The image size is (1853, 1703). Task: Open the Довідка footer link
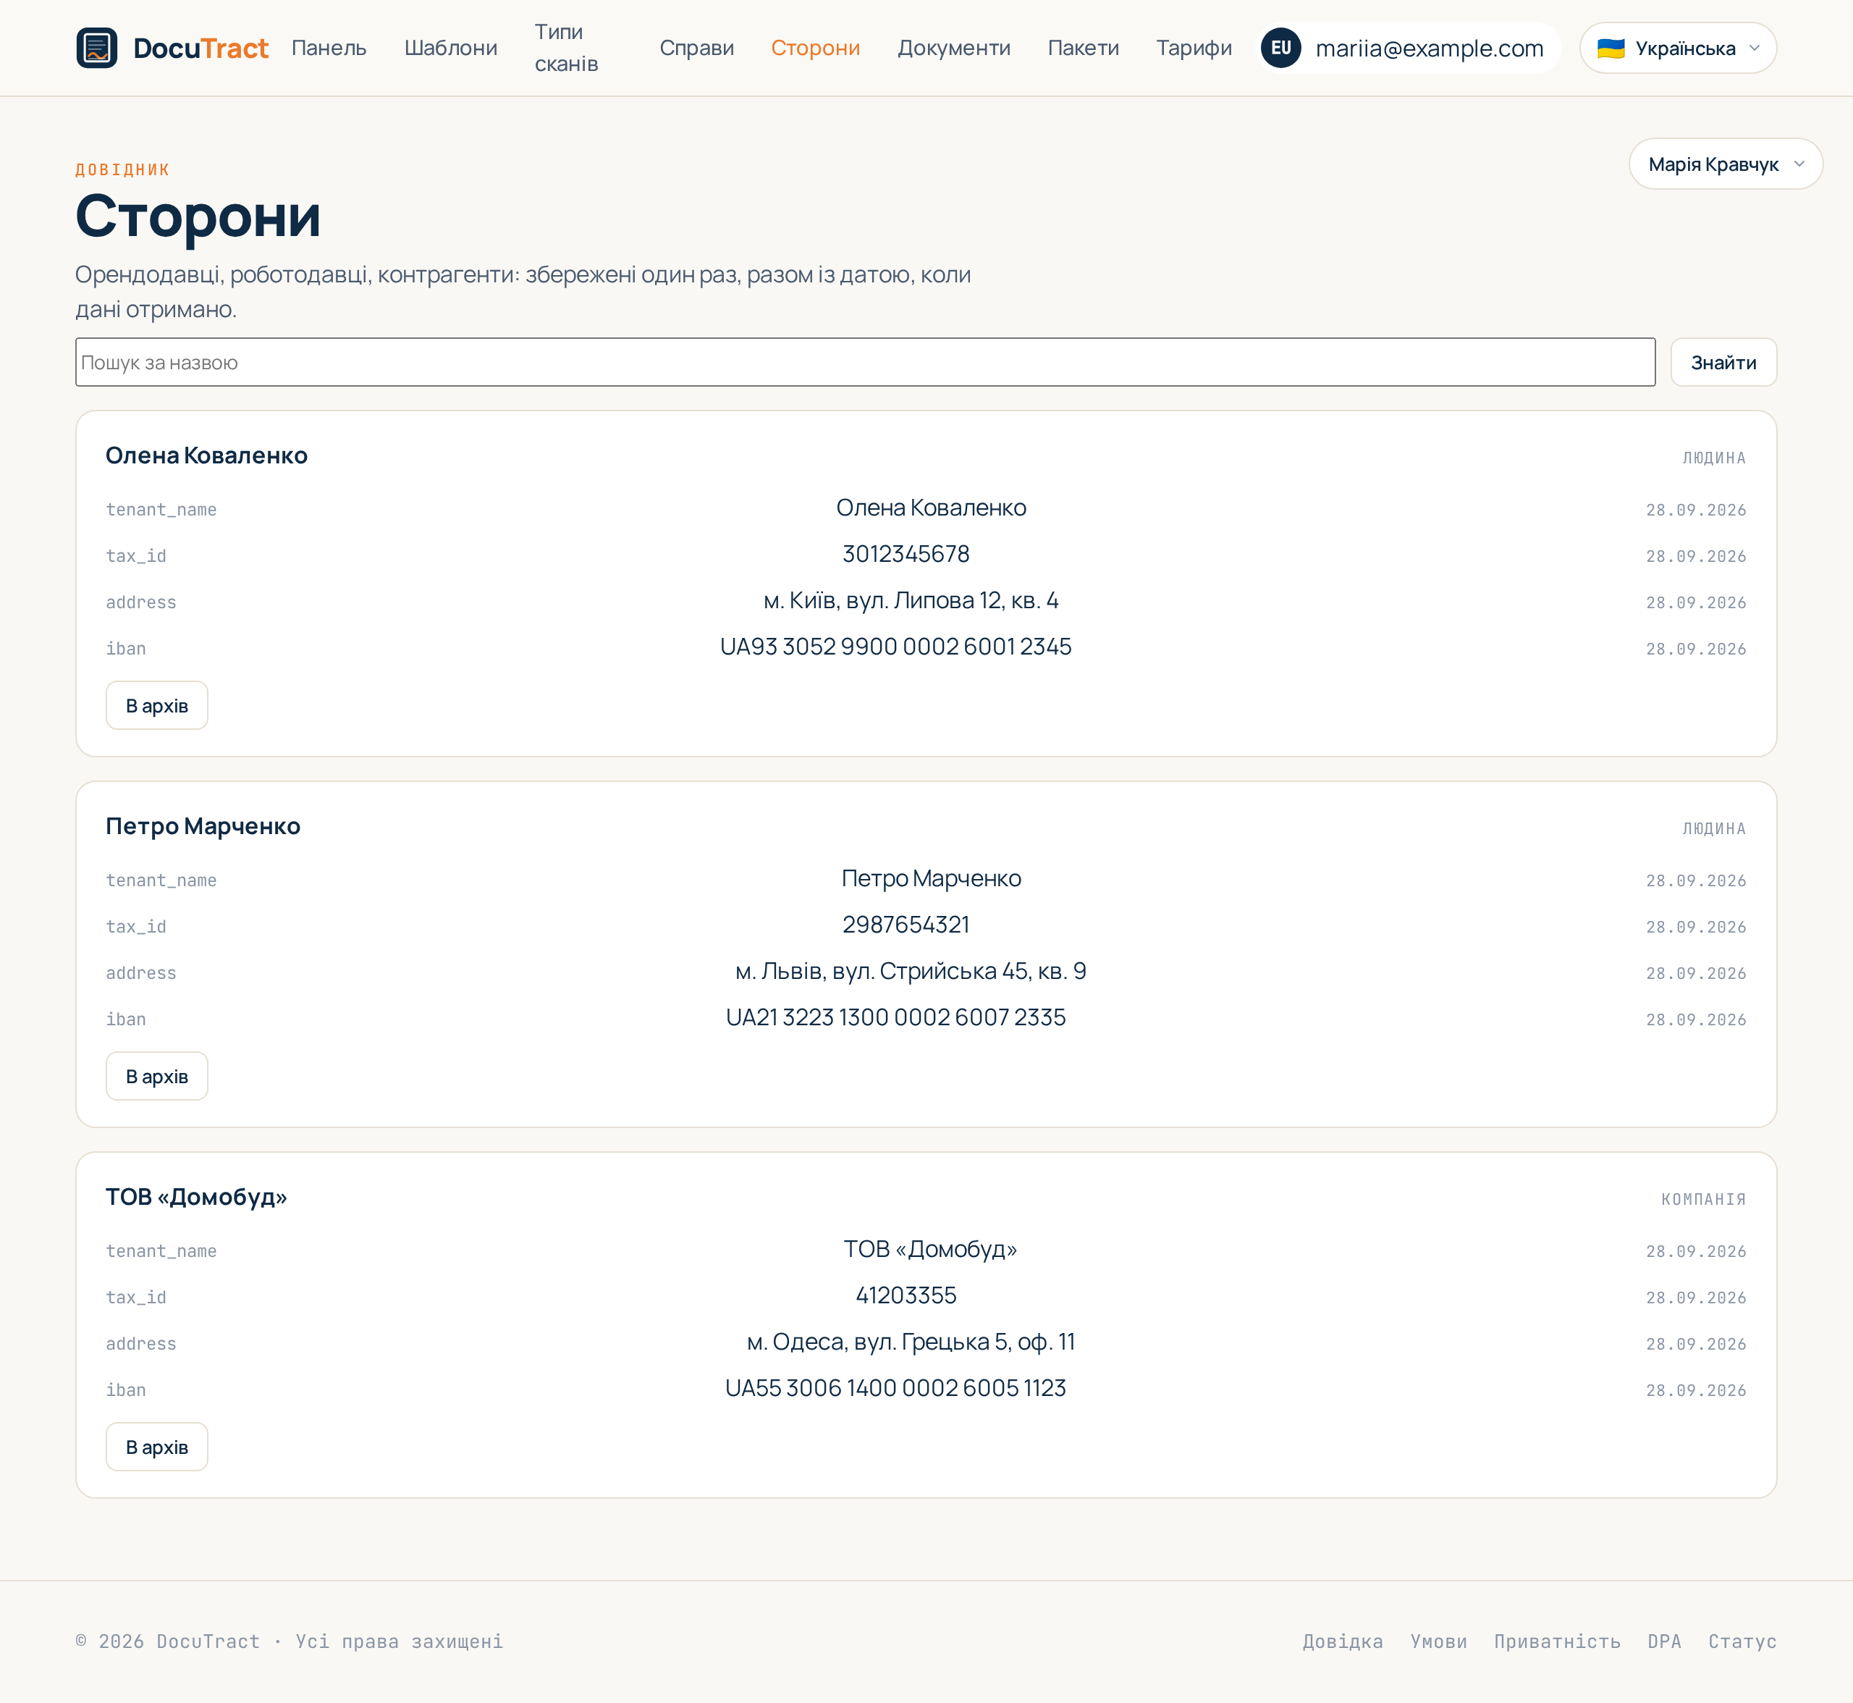[1343, 1641]
